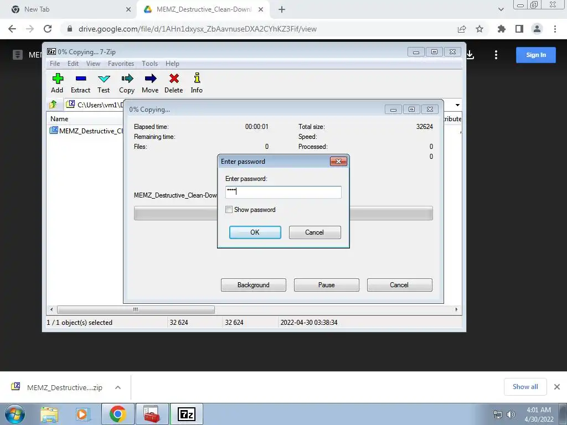The width and height of the screenshot is (567, 425).
Task: Open the Chrome tab search dropdown
Action: [x=501, y=9]
